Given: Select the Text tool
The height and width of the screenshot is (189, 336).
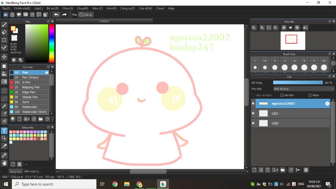Looking at the screenshot, I should pos(4,131).
